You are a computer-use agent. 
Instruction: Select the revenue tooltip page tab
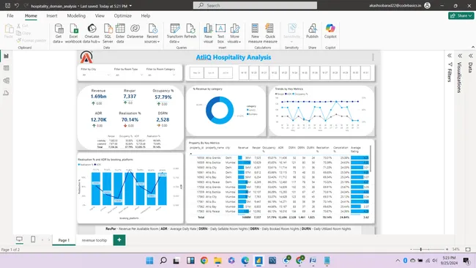point(94,240)
